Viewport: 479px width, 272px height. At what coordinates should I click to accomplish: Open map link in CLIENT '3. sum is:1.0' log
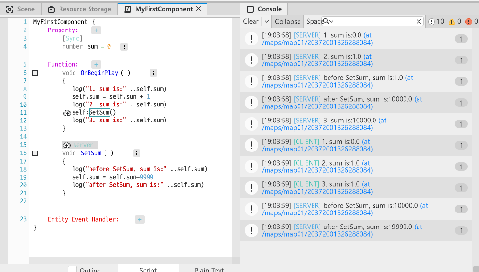coord(317,192)
